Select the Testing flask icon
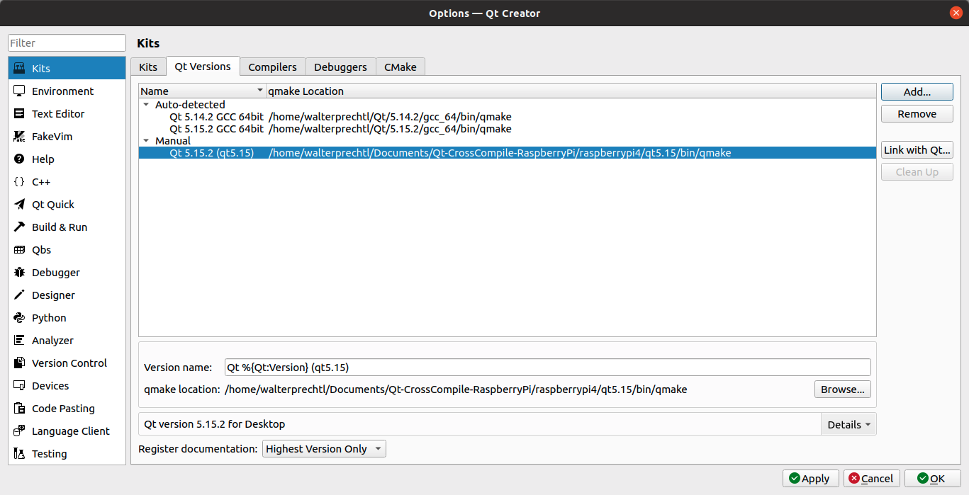Image resolution: width=969 pixels, height=495 pixels. point(20,454)
